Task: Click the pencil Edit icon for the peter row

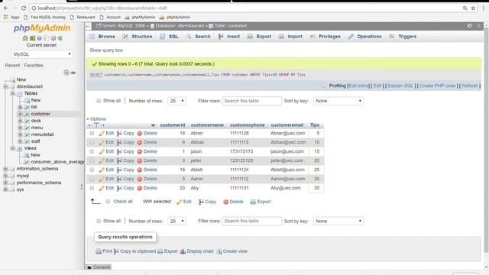Action: coord(102,161)
